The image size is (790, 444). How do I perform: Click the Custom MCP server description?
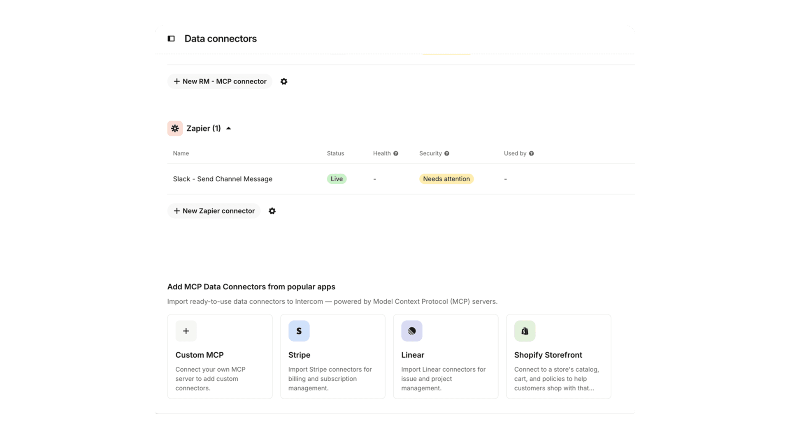click(x=210, y=379)
